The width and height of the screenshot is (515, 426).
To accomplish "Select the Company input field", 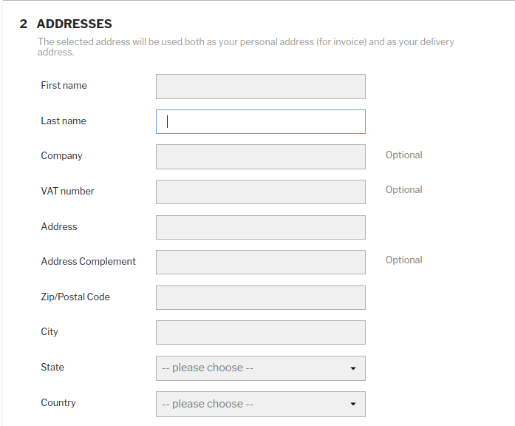I will (x=260, y=157).
